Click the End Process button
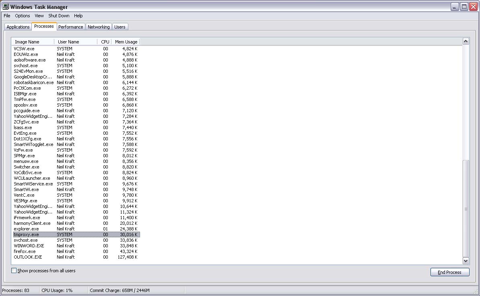Viewport: 480px width, 296px height. 450,272
